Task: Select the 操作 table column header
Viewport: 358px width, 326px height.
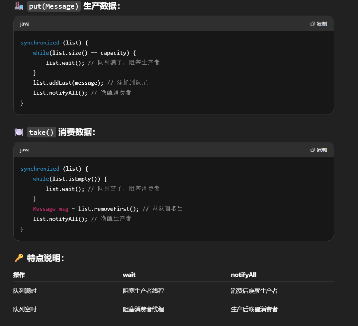Action: 19,275
